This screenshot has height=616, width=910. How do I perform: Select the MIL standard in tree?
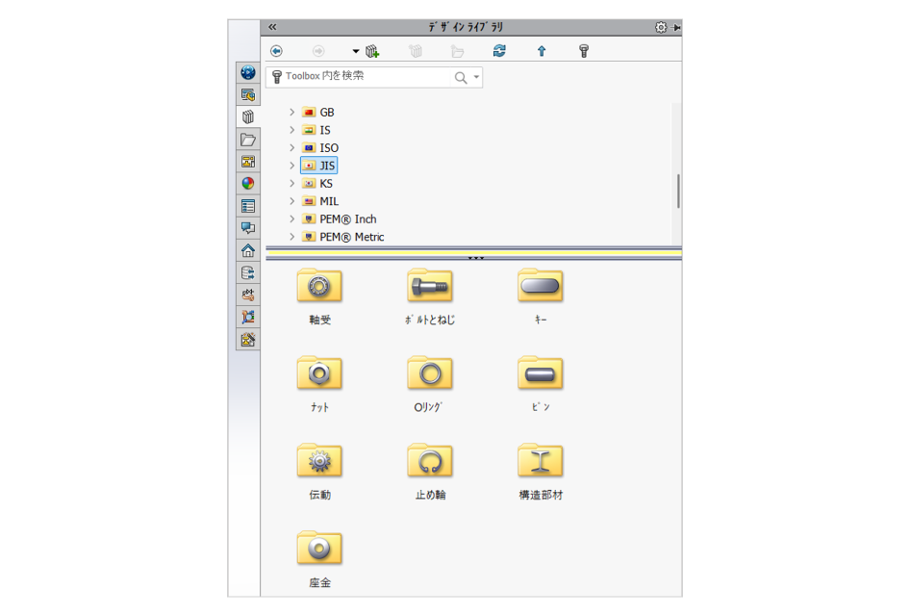(329, 201)
